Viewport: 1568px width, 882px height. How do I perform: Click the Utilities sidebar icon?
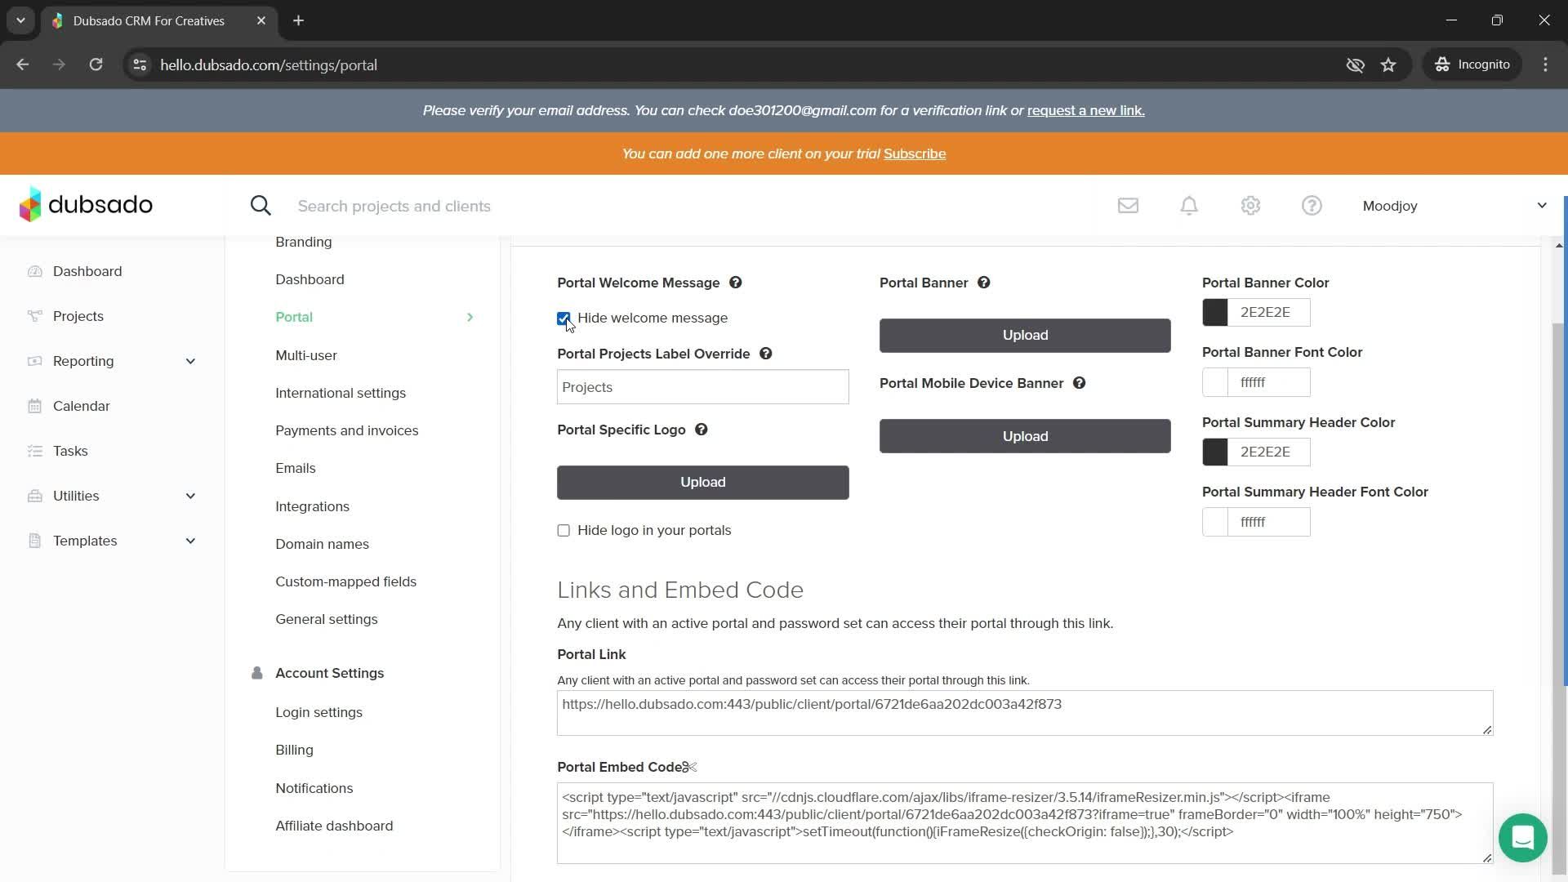tap(34, 496)
